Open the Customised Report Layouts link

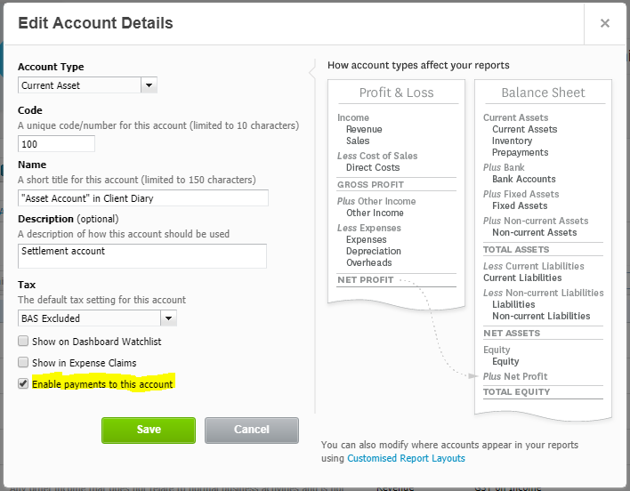click(x=406, y=458)
